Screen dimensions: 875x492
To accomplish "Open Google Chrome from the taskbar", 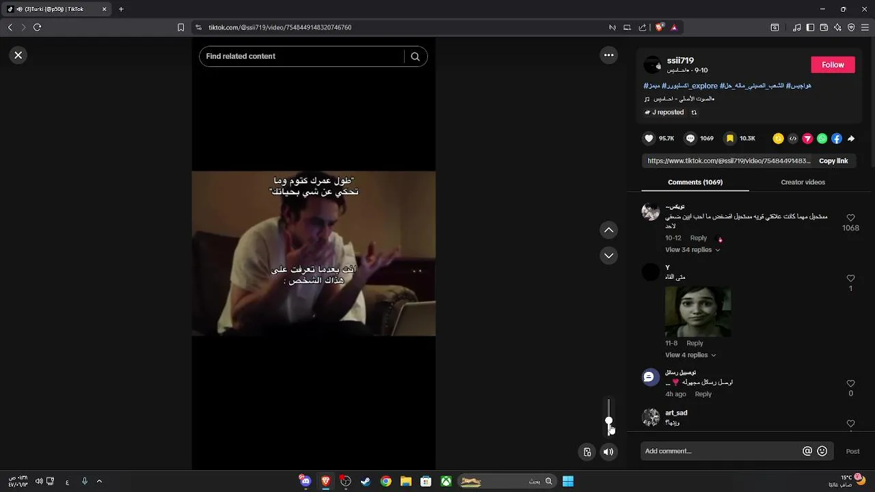I will click(x=386, y=481).
